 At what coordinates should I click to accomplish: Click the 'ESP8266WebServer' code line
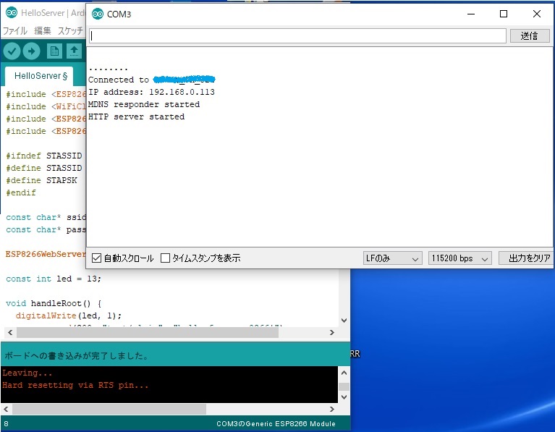(x=46, y=254)
